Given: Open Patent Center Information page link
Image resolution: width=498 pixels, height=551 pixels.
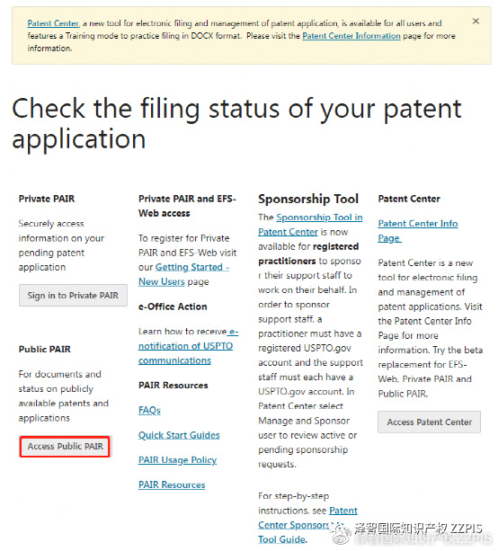Looking at the screenshot, I should (351, 36).
